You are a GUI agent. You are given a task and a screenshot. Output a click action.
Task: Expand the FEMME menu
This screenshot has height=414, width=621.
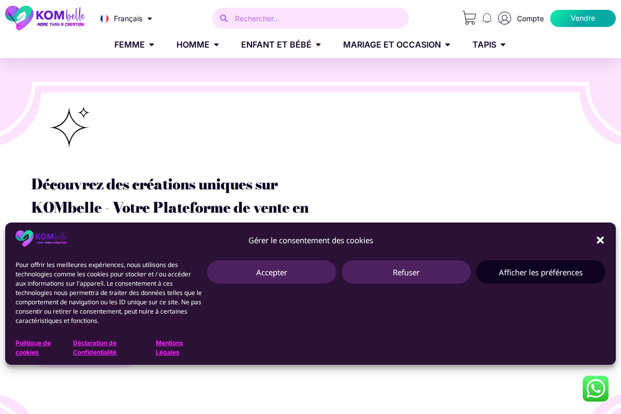134,45
